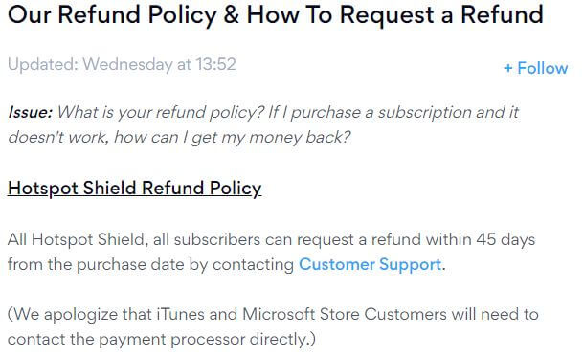Click the underlined Hotspot Shield Refund Policy heading
This screenshot has height=357, width=584.
(134, 188)
